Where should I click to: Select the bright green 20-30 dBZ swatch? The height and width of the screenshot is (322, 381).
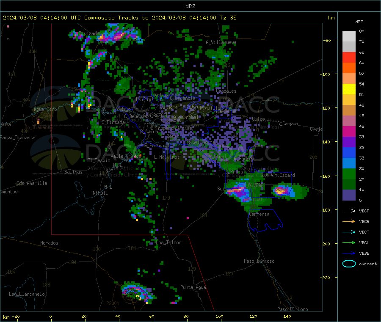[349, 174]
